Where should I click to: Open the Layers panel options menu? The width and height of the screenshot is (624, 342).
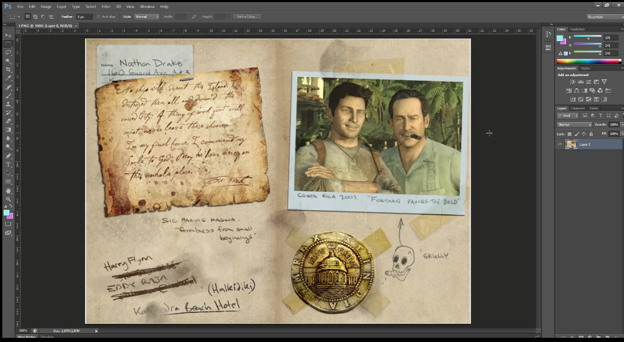coord(622,108)
